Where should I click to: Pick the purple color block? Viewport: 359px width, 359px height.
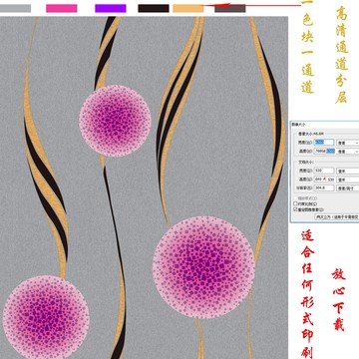pos(111,8)
